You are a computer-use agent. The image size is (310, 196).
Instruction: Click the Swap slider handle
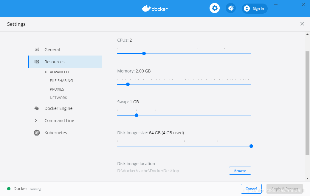[x=137, y=115]
